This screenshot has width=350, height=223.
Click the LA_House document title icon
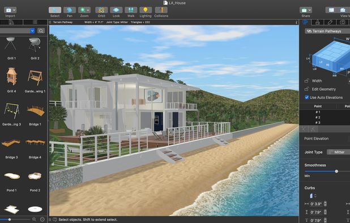tap(165, 3)
